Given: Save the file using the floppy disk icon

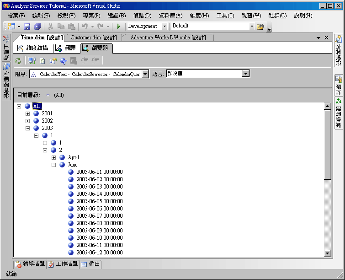Looking at the screenshot, I should [x=27, y=27].
